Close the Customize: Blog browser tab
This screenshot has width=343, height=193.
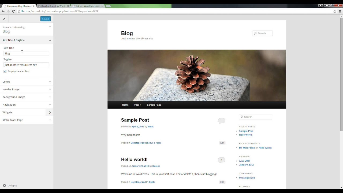[x=33, y=6]
